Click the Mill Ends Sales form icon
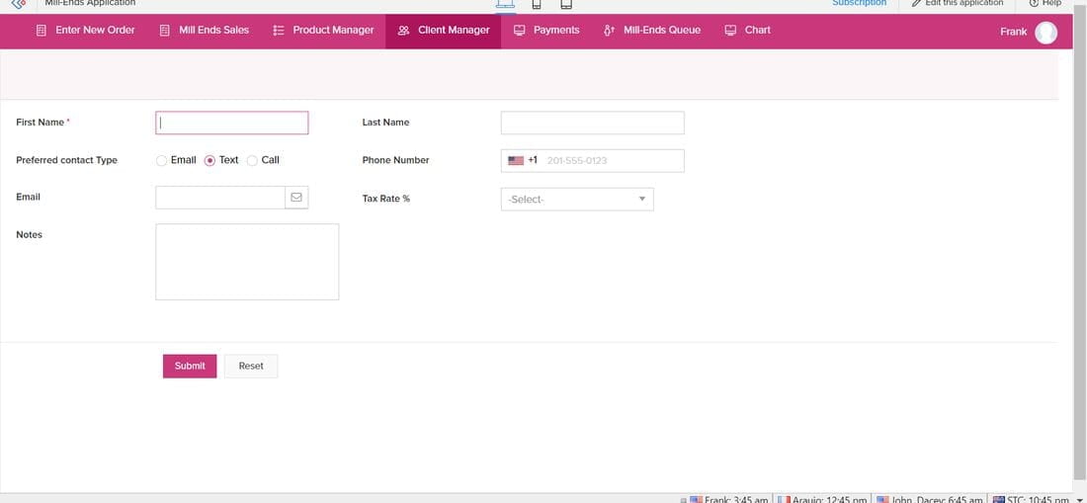The image size is (1087, 503). coord(164,31)
